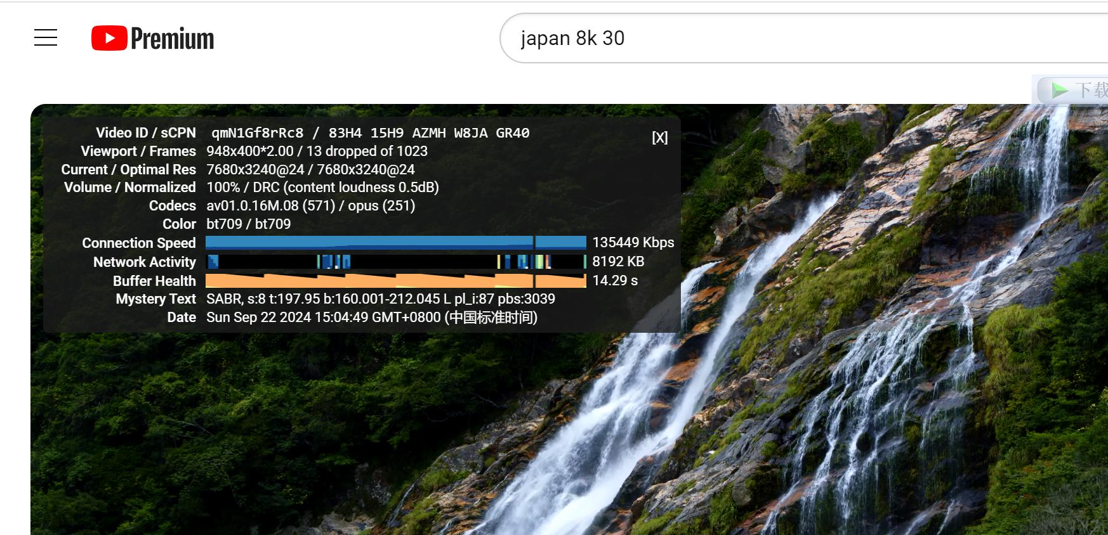Open the hamburger guide menu
The width and height of the screenshot is (1108, 535).
pyautogui.click(x=46, y=38)
